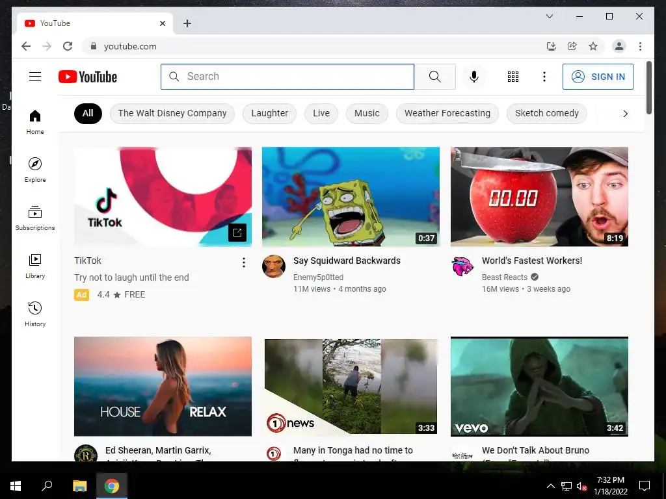Screen dimensions: 666x499
Task: Open TikTok ad options menu
Action: coord(244,262)
